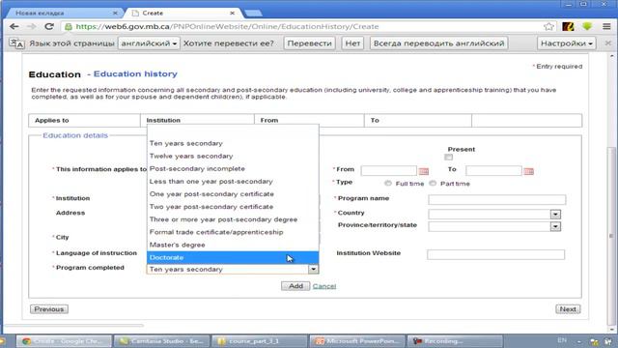
Task: Click the Program completed dropdown arrow
Action: [313, 269]
